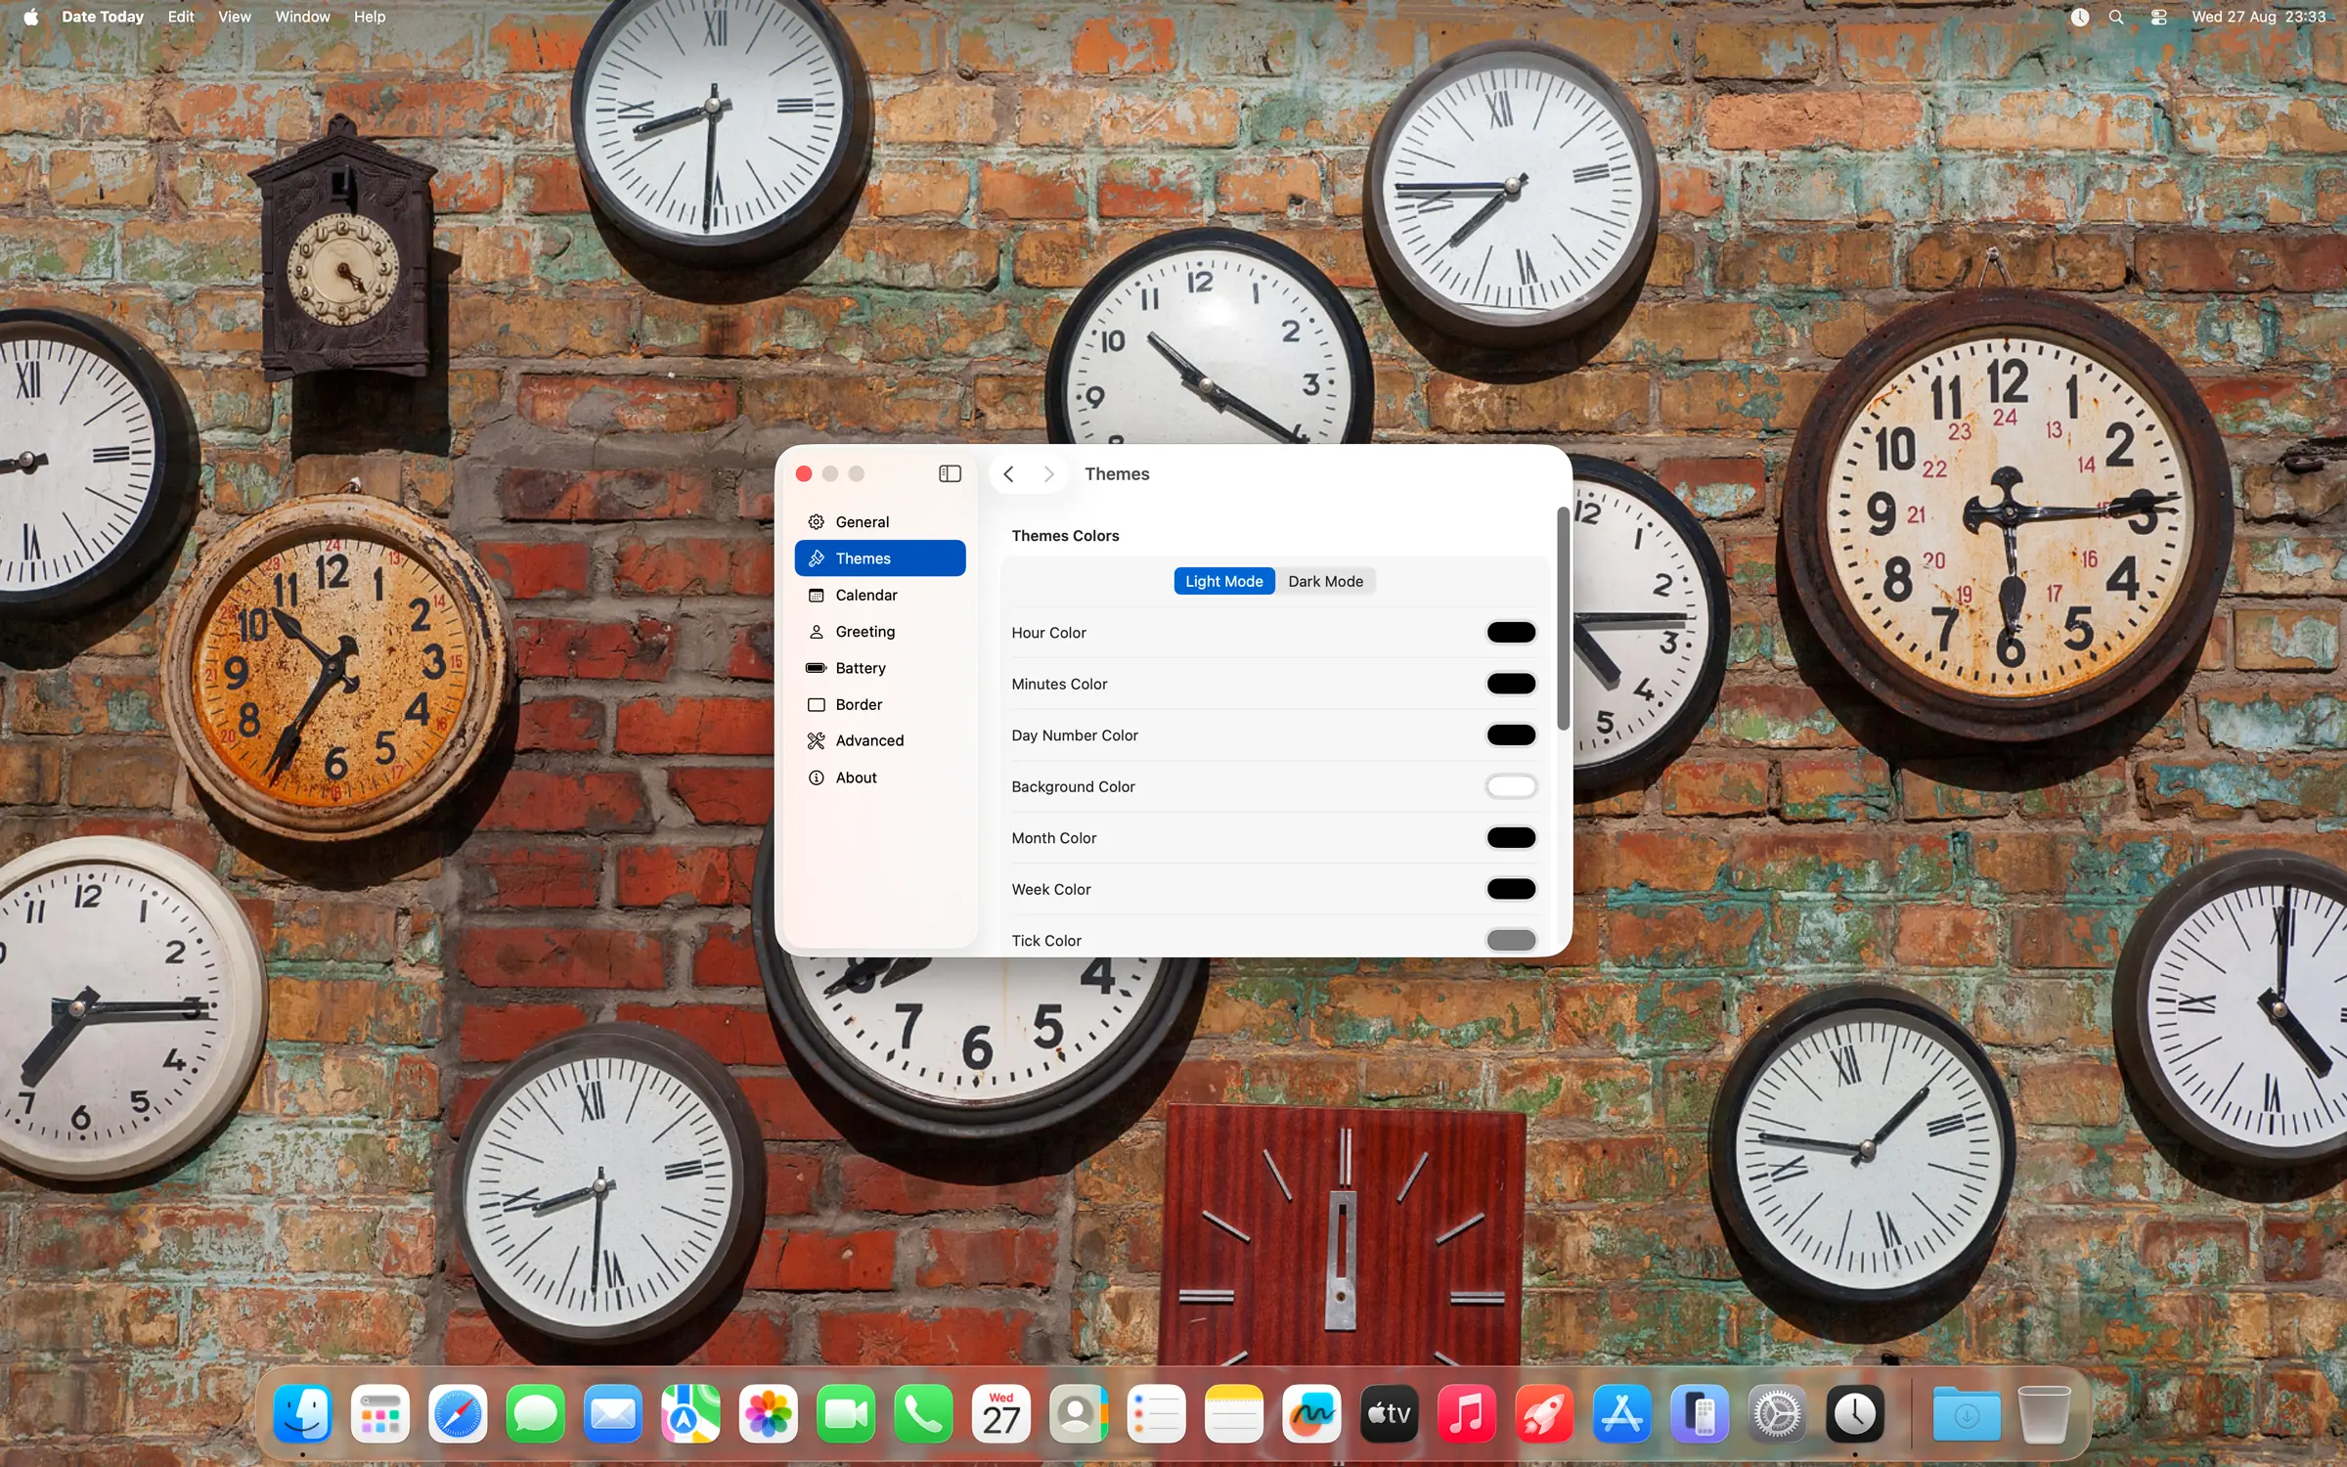Open Finder from the Dock
The width and height of the screenshot is (2347, 1467).
click(302, 1413)
